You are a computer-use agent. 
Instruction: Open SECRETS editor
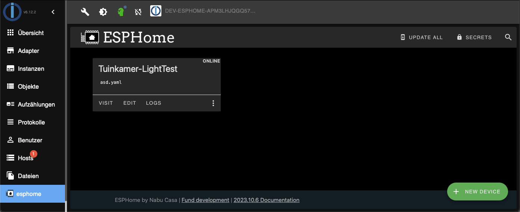click(474, 37)
